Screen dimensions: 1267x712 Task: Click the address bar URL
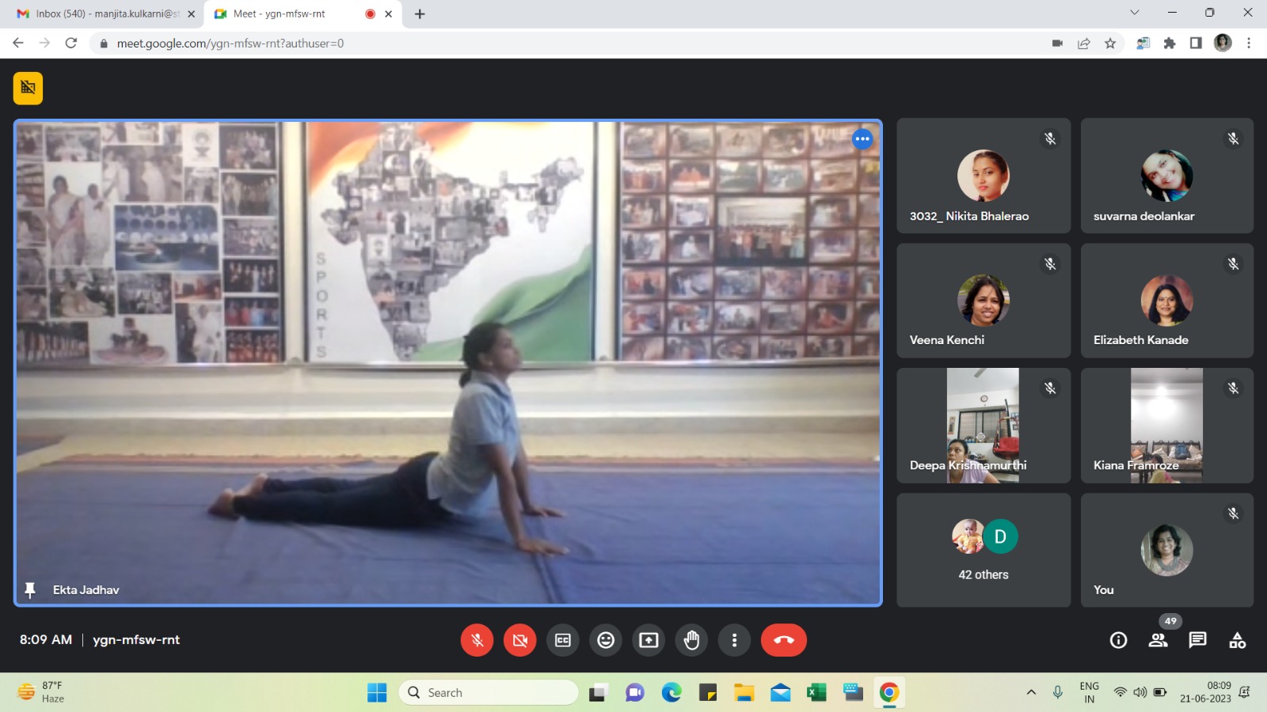point(230,44)
